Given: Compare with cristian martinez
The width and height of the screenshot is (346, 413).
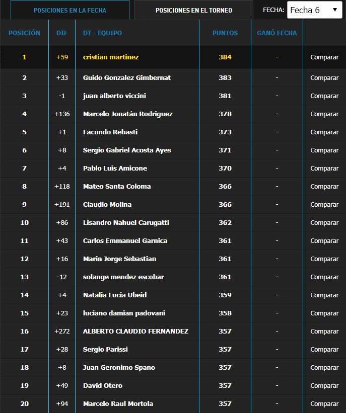Looking at the screenshot, I should tap(324, 57).
